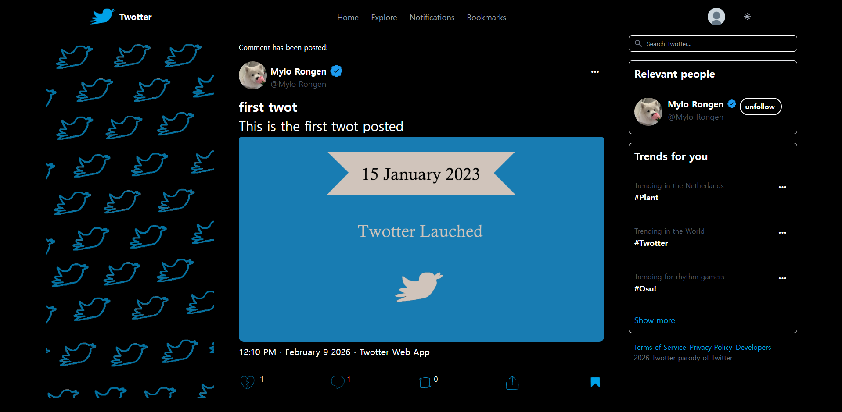Click the Twotter bird logo
Screen dimensions: 842x412
pos(101,17)
